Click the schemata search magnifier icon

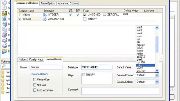coord(4,66)
